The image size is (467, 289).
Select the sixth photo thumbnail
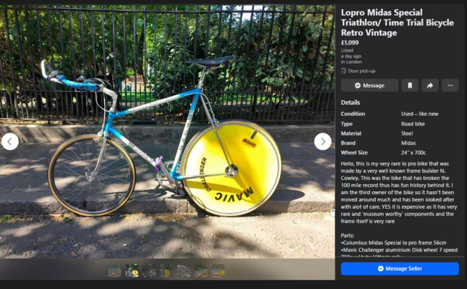point(201,271)
